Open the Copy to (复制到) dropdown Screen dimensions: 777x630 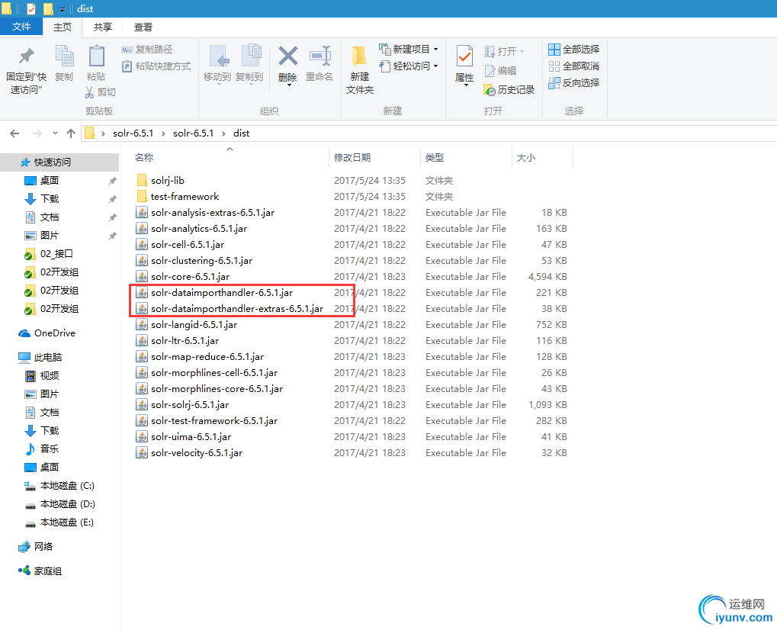251,84
